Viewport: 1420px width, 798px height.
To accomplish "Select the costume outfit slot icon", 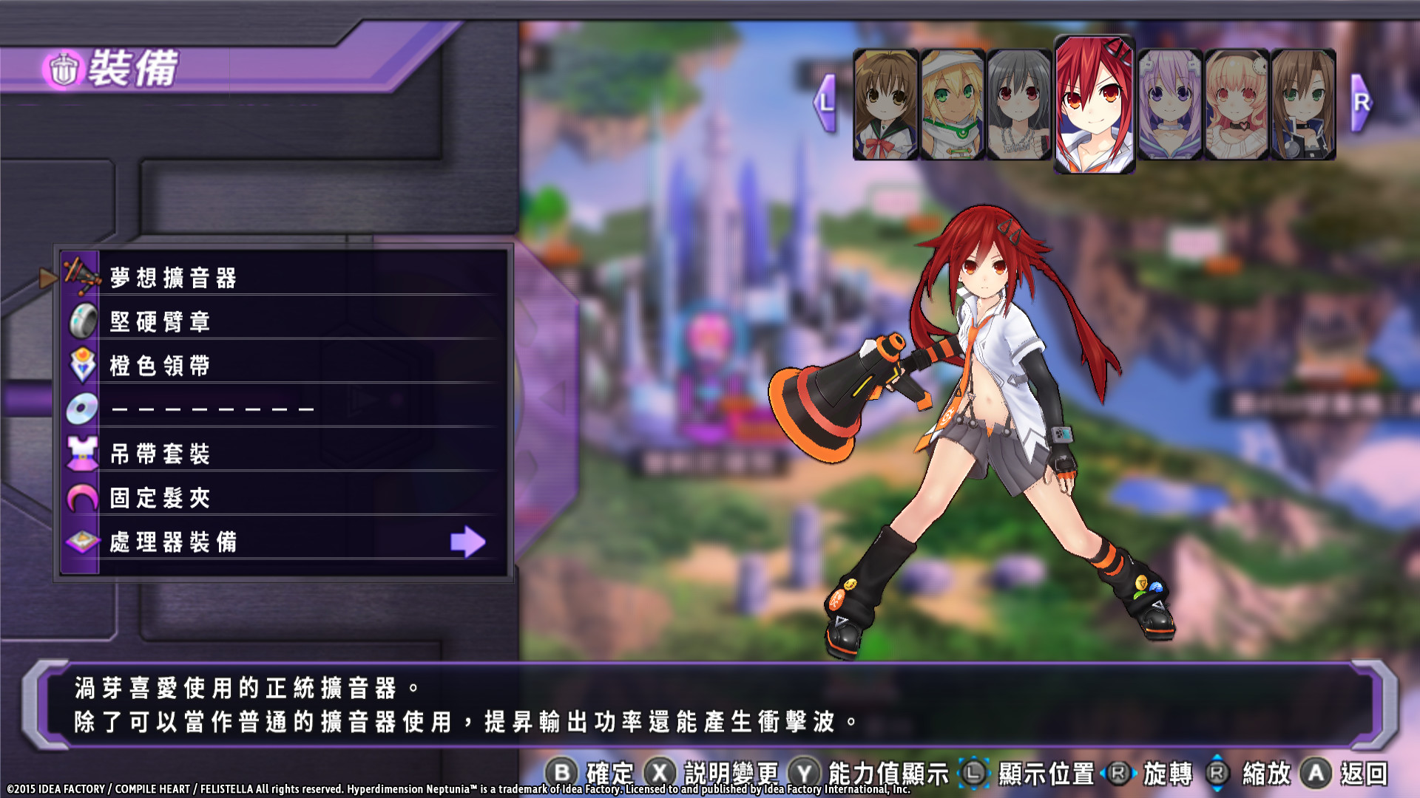I will pos(82,453).
